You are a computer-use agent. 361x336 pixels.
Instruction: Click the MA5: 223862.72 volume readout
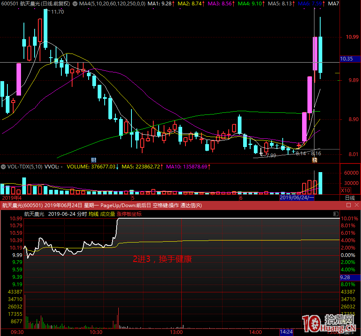141,167
